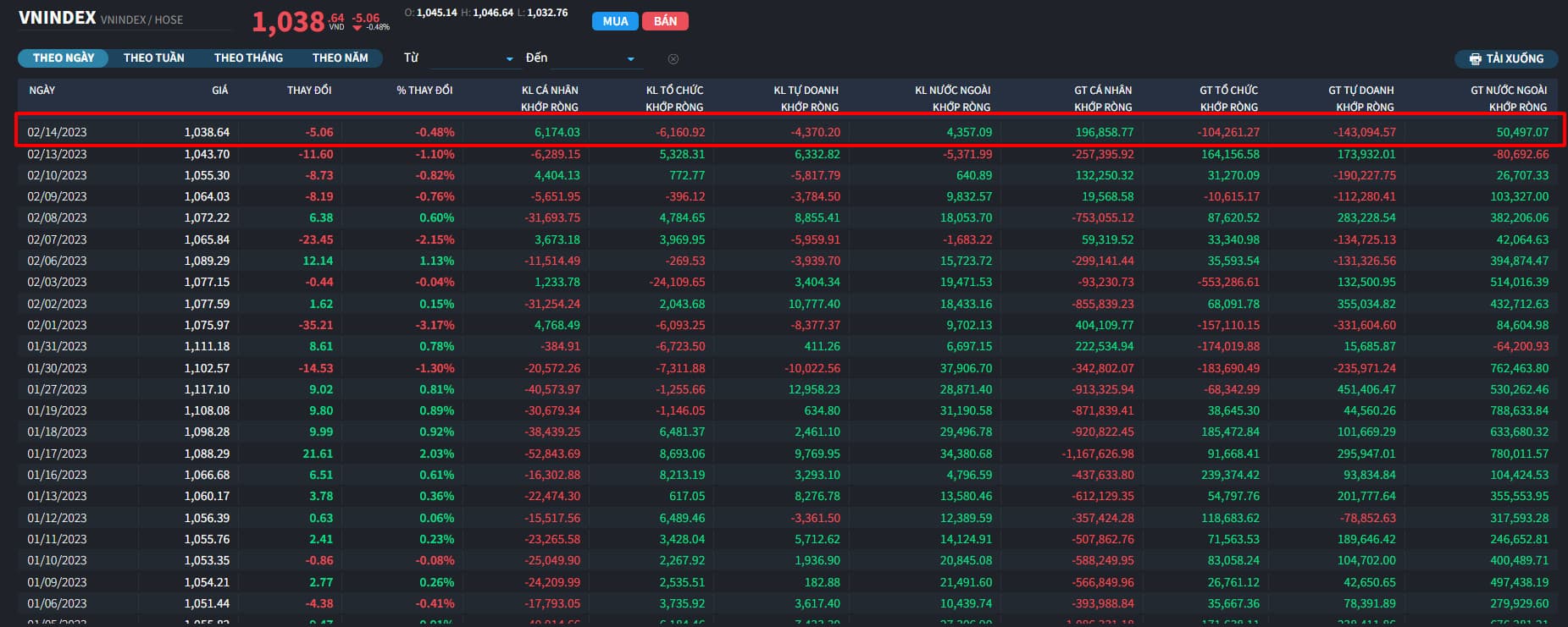Select the 02/14/2023 row date cell
1568x627 pixels.
[58, 133]
